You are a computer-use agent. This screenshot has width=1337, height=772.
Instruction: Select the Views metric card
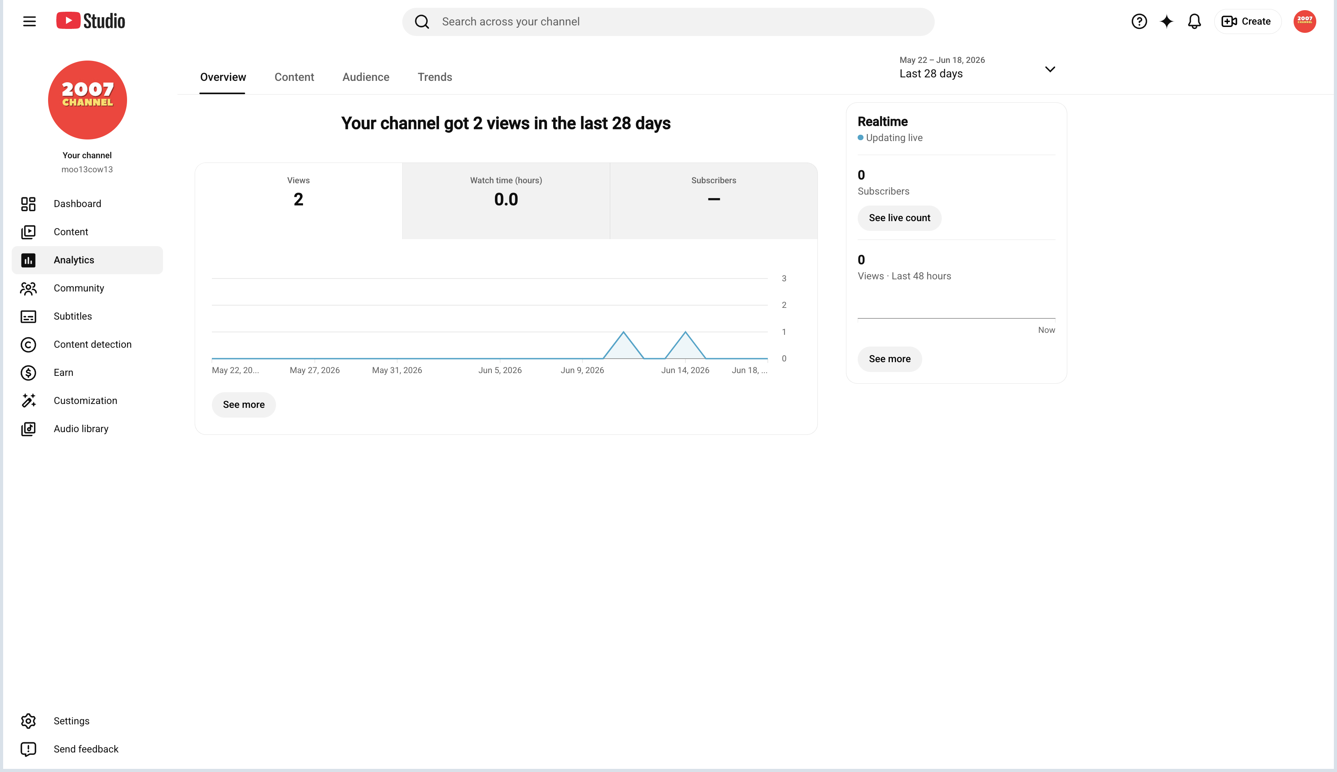coord(299,200)
